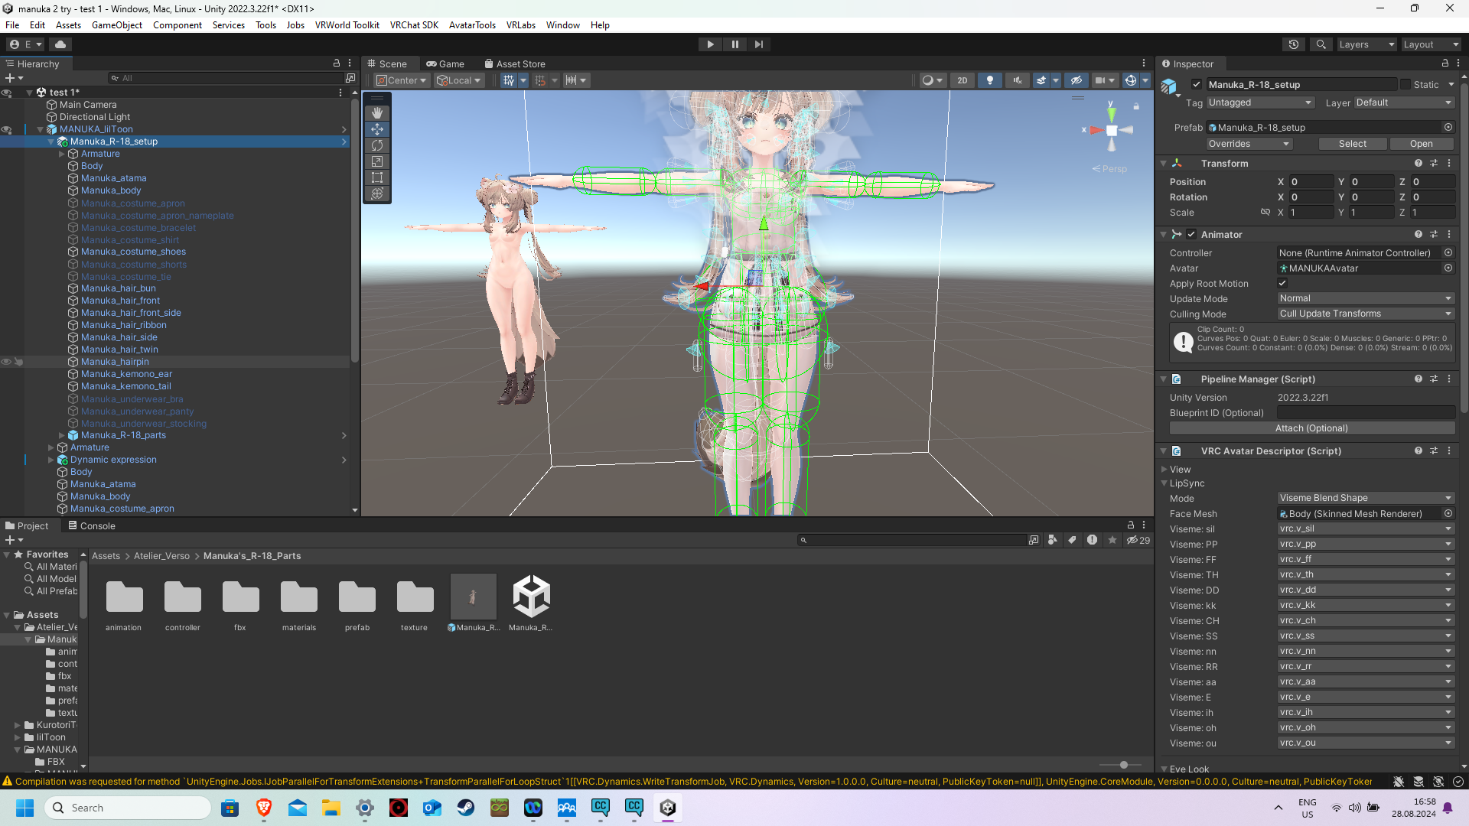The width and height of the screenshot is (1469, 826).
Task: Open Brave browser from the taskbar
Action: point(264,808)
